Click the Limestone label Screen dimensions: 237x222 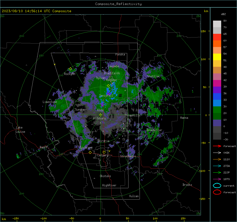tap(50, 102)
